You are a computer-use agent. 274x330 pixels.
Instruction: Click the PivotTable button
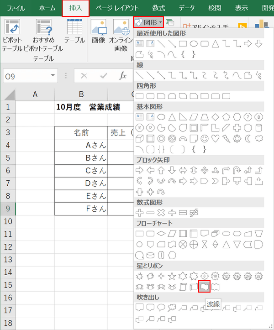pos(12,35)
